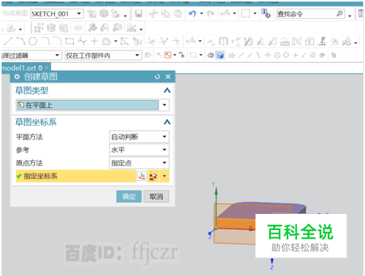Open the 草图类型 在平面上 dropdown
The width and height of the screenshot is (365, 276).
tap(93, 105)
